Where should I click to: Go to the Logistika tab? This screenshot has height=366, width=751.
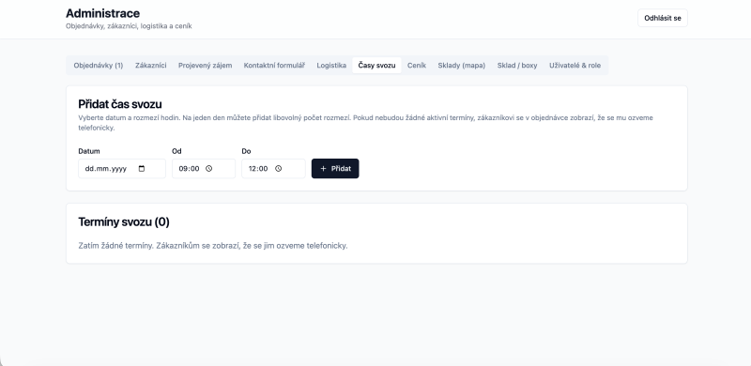(331, 65)
